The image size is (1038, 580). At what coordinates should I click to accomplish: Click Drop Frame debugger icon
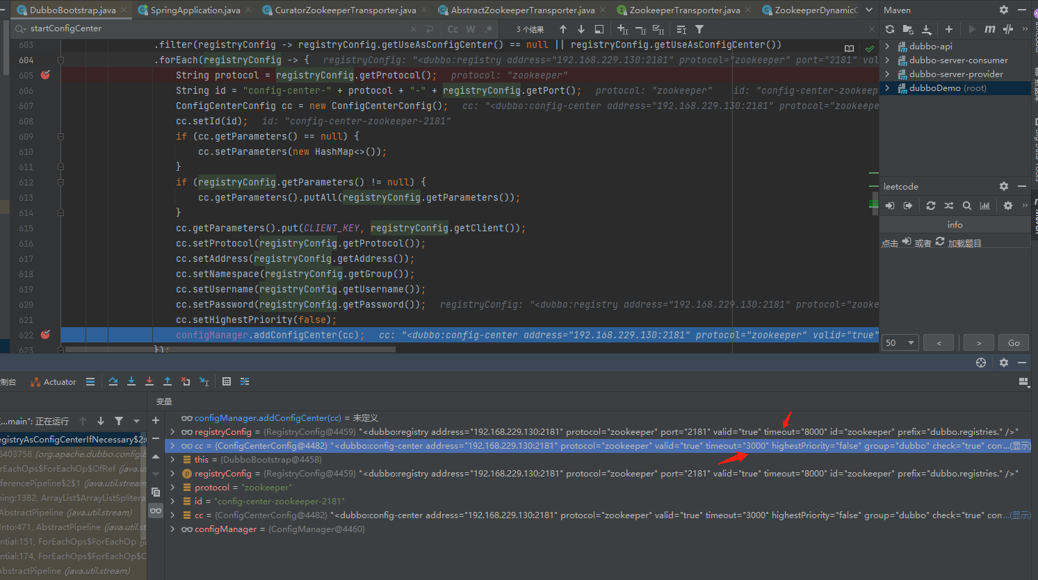pos(186,381)
